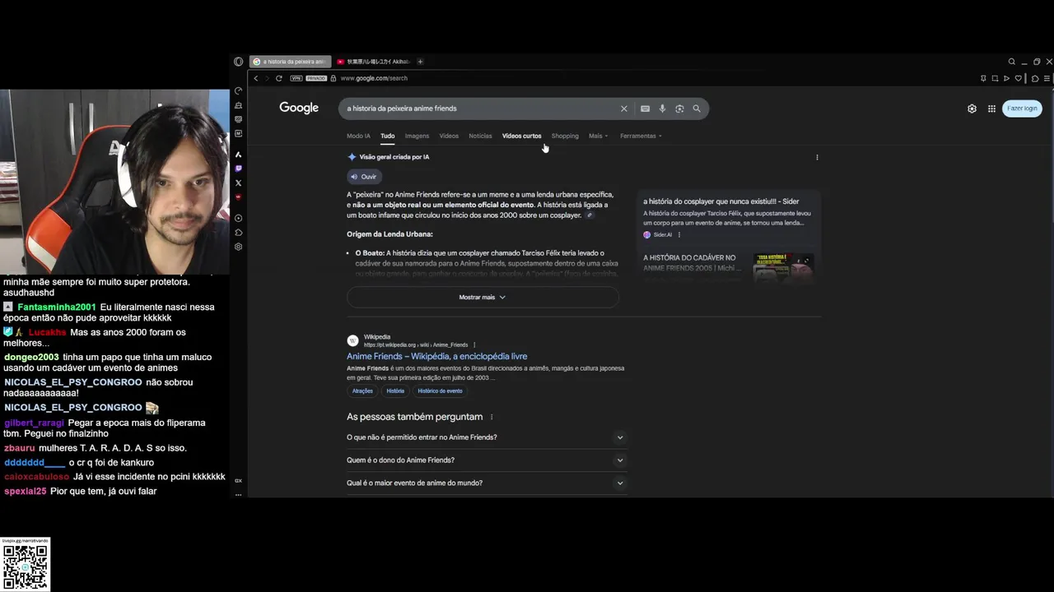This screenshot has height=592, width=1054.
Task: Go back with the browser back arrow
Action: click(256, 78)
